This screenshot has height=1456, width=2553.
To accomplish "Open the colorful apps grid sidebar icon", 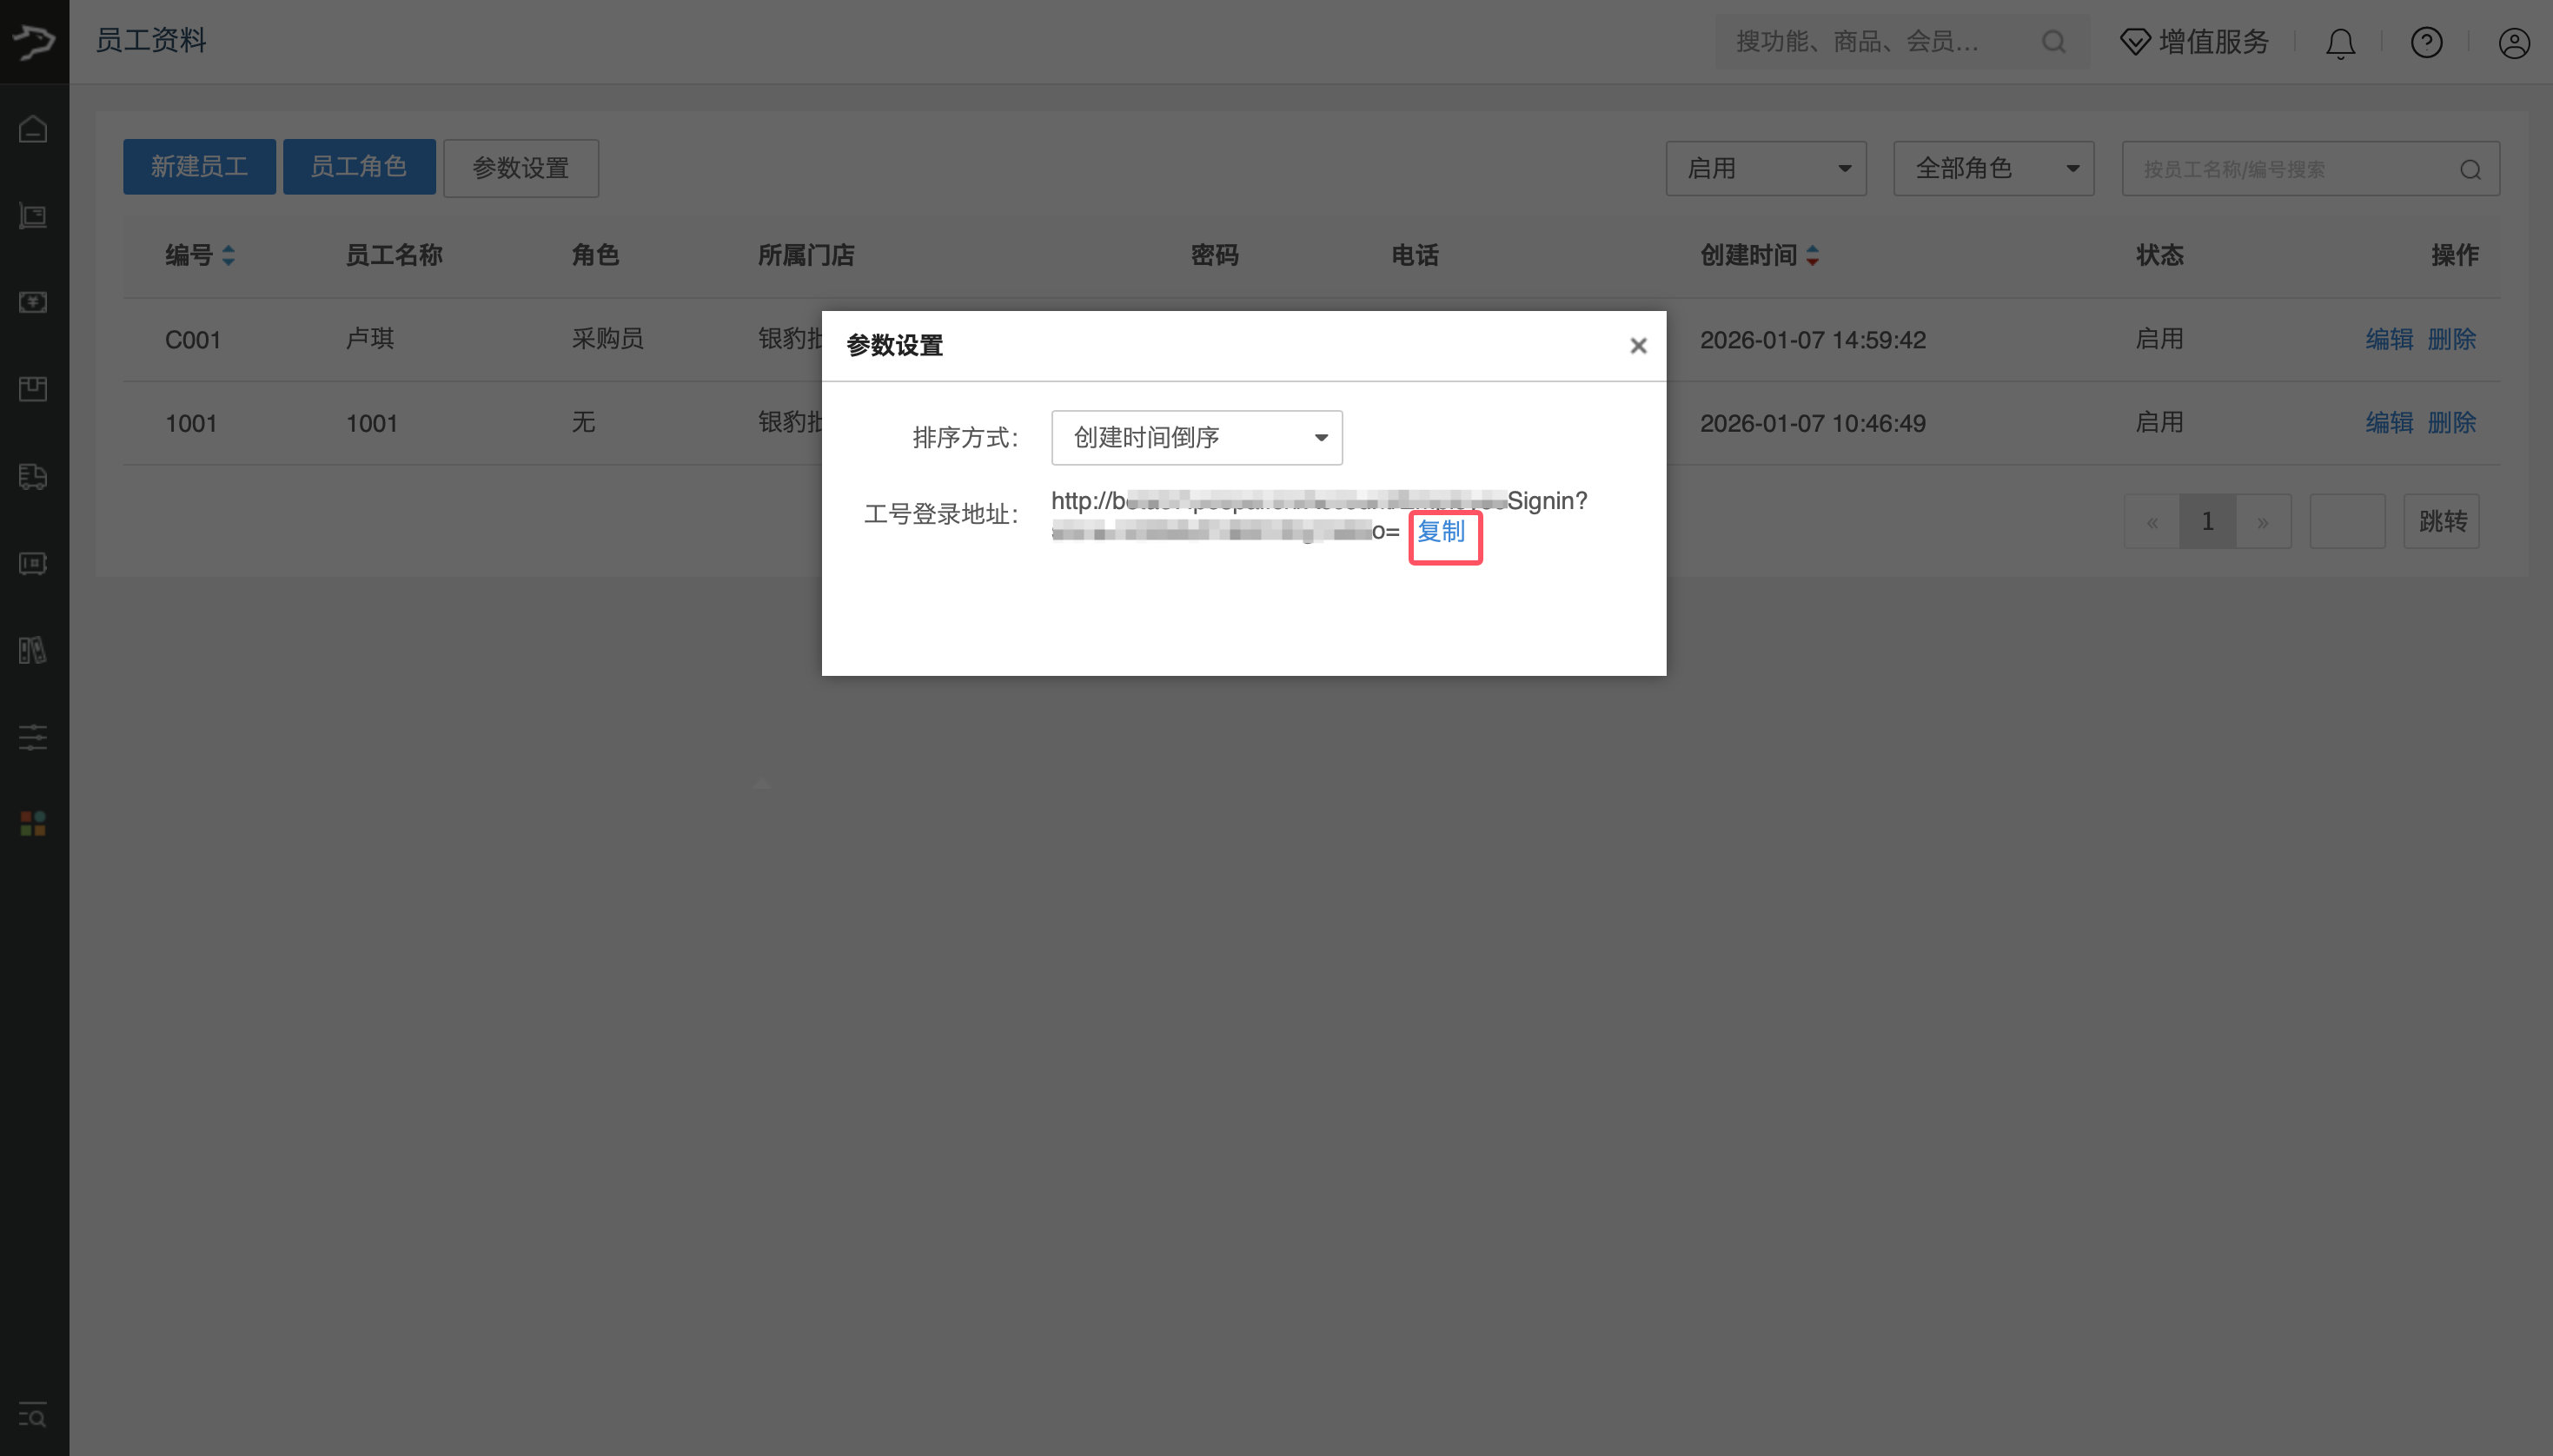I will [33, 824].
